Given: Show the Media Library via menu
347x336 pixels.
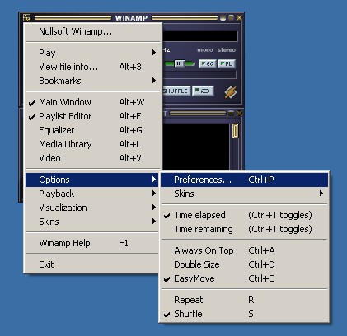Looking at the screenshot, I should coord(92,144).
